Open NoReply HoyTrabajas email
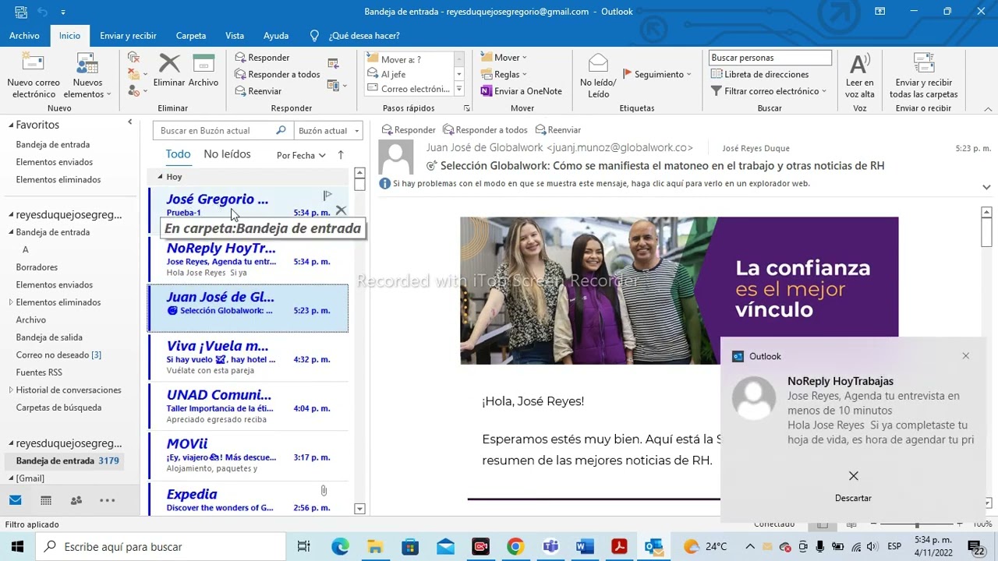Image resolution: width=998 pixels, height=561 pixels. (x=248, y=260)
